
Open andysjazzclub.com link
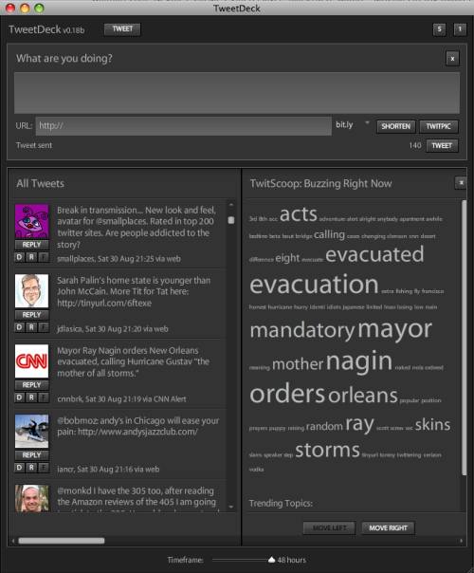(138, 432)
